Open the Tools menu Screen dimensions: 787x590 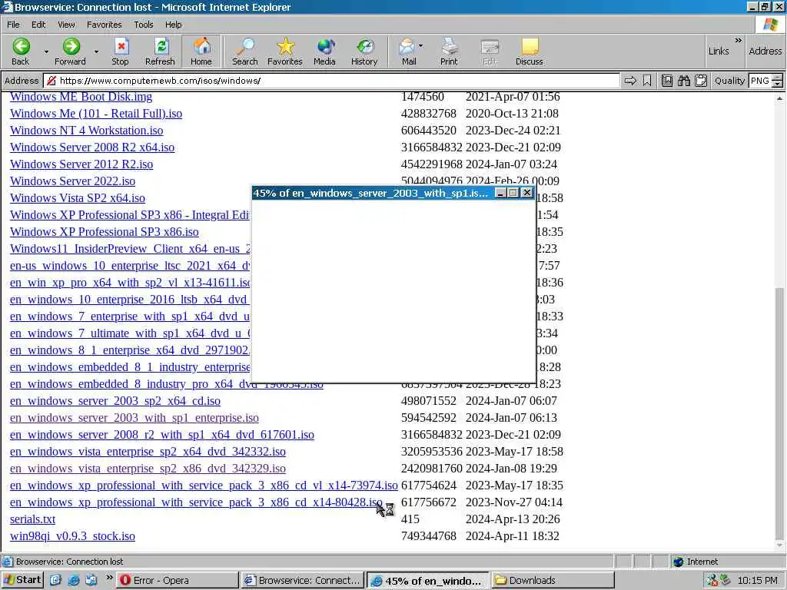[144, 25]
